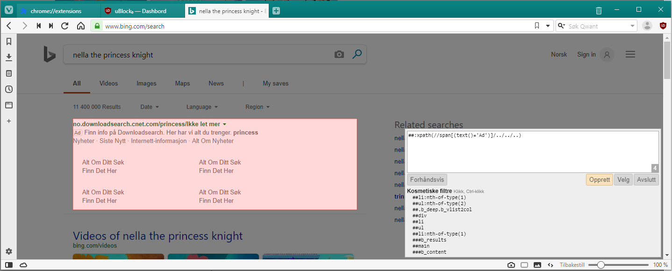Select the nella the princess knight tab

(227, 11)
